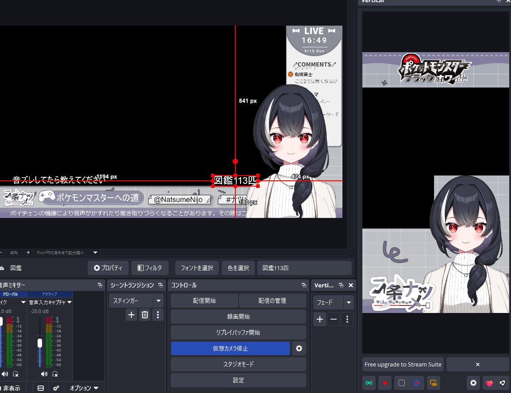Image resolution: width=511 pixels, height=393 pixels.
Task: Toggle the vertical square checkbox button
Action: 402,383
